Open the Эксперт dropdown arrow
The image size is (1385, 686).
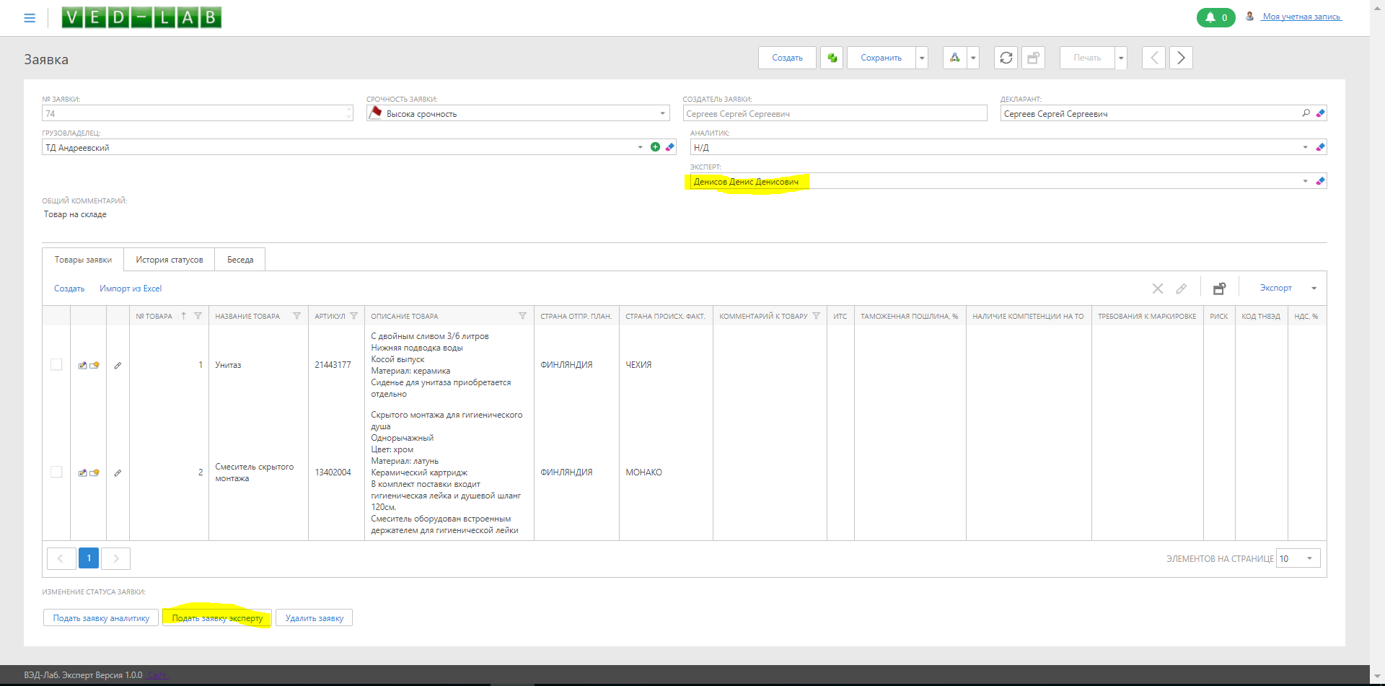pyautogui.click(x=1305, y=181)
